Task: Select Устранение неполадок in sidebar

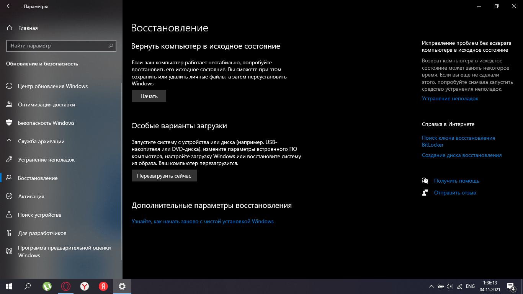Action: pos(46,160)
